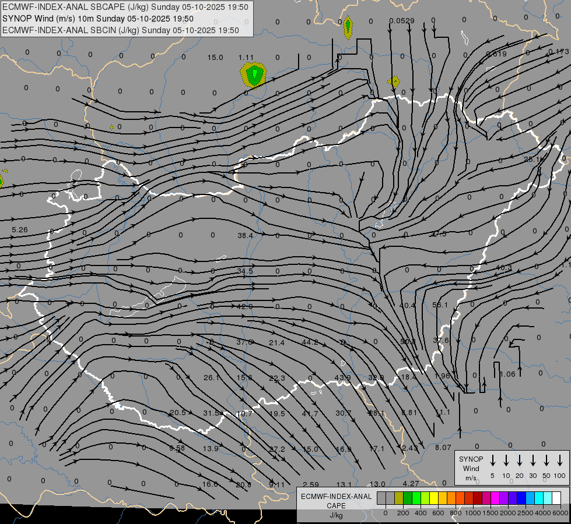Click the map value 20.5
Screen dimensions: 571x524
click(178, 413)
